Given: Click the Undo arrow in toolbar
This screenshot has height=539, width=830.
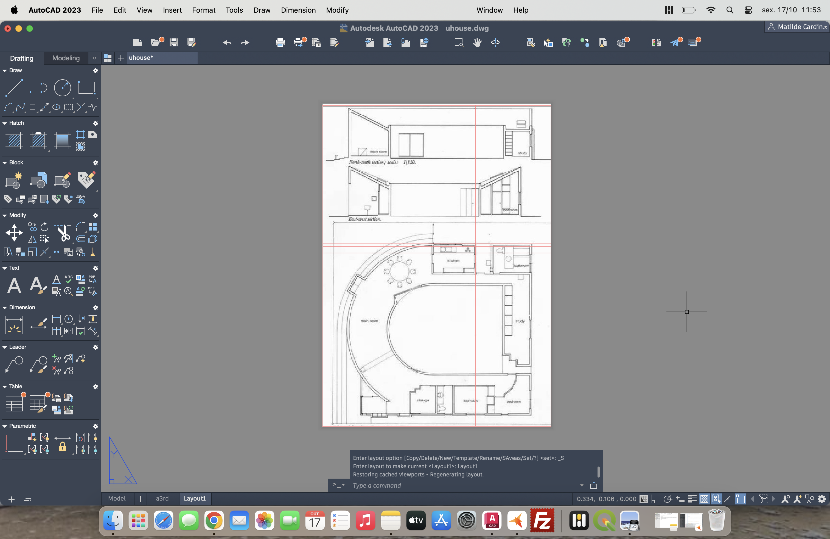Looking at the screenshot, I should 227,43.
